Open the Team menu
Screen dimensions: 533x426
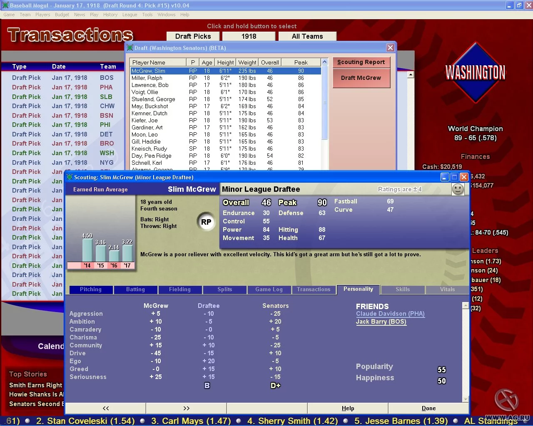point(25,15)
